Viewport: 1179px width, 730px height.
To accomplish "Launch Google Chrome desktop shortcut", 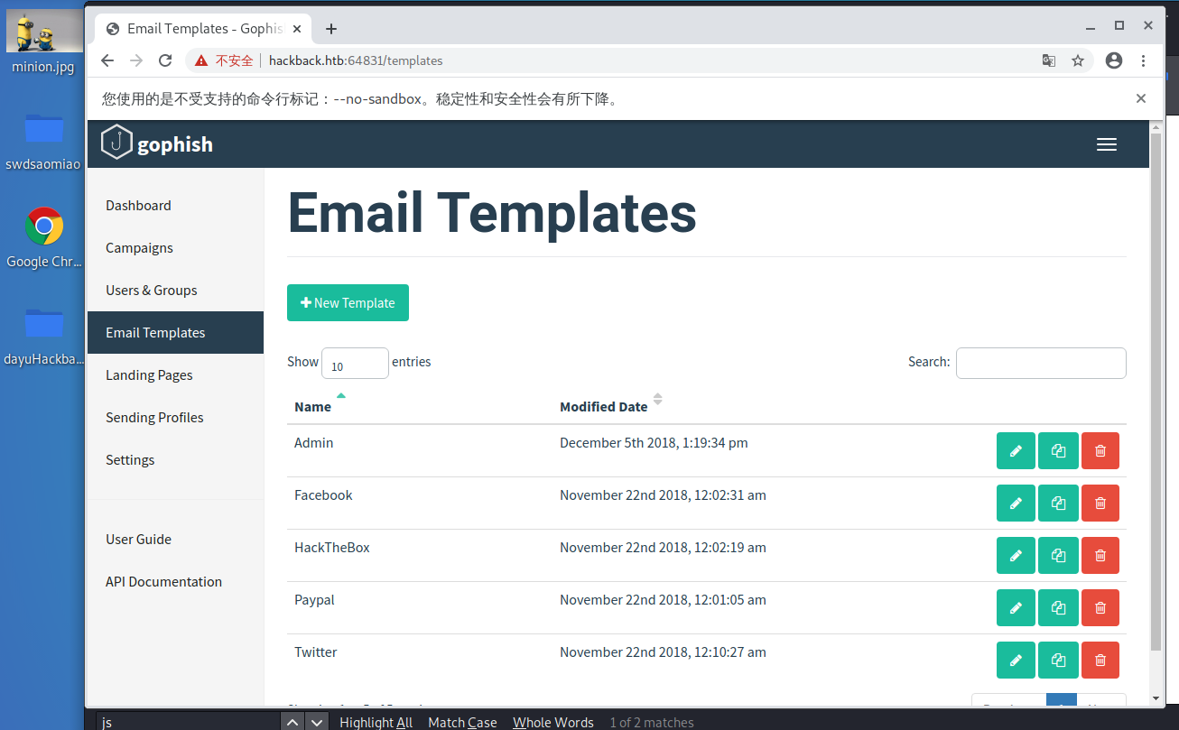I will (43, 238).
